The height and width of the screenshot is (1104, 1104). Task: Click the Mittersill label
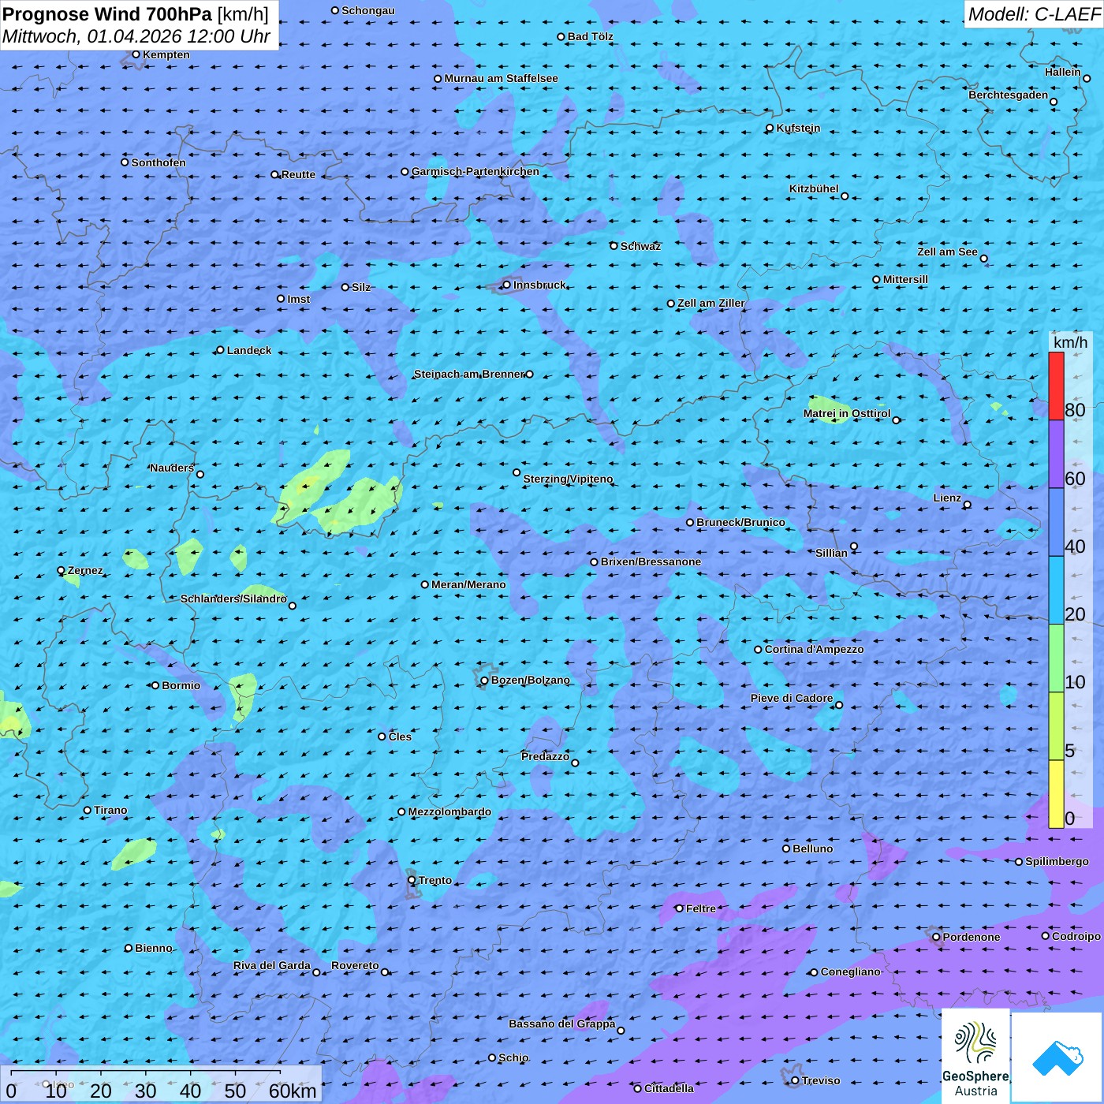tap(905, 279)
